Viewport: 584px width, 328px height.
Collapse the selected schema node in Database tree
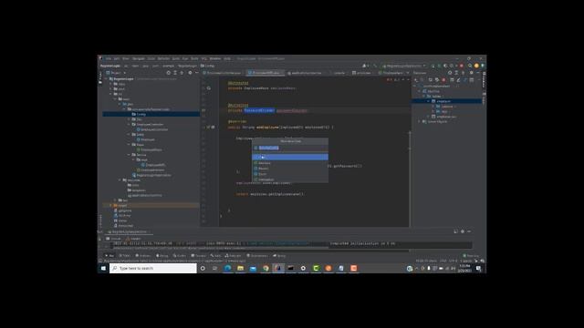(x=428, y=101)
